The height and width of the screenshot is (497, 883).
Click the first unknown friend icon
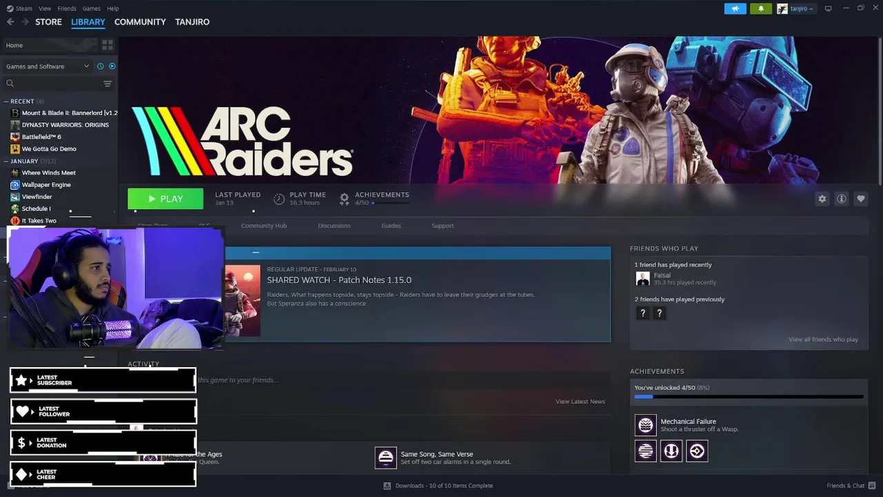[643, 313]
